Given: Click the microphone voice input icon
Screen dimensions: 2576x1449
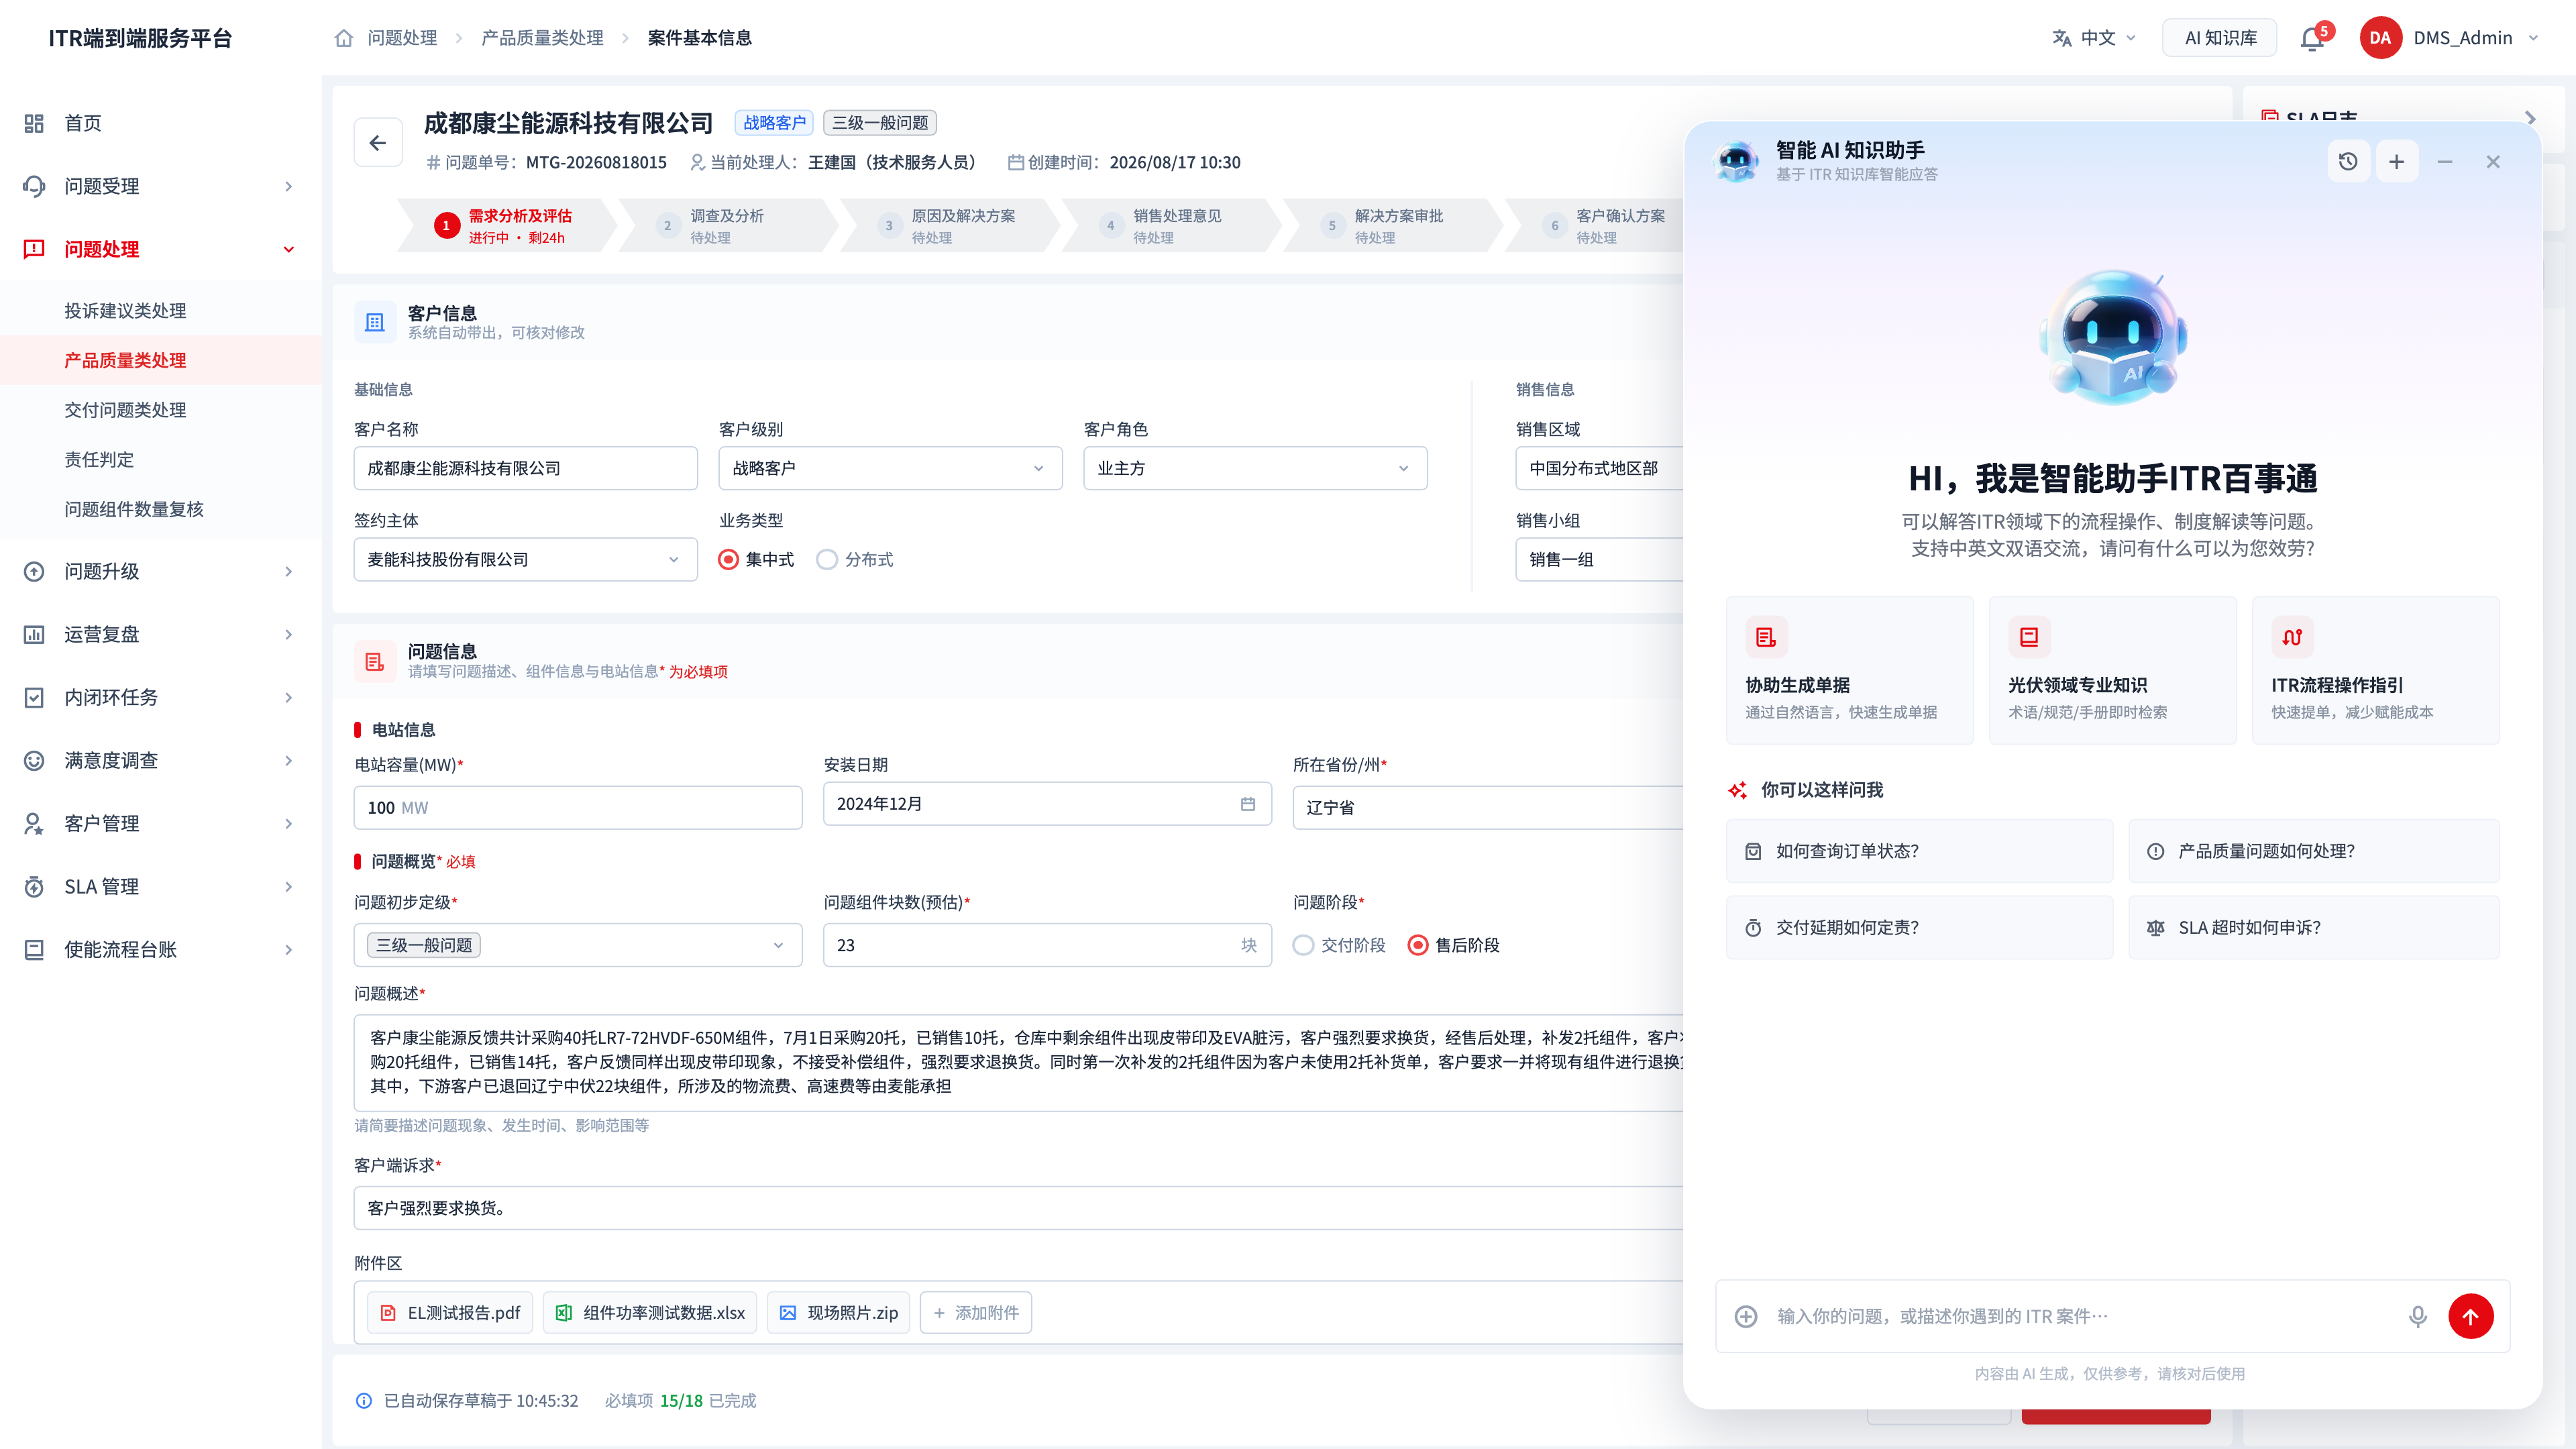Looking at the screenshot, I should click(2417, 1316).
